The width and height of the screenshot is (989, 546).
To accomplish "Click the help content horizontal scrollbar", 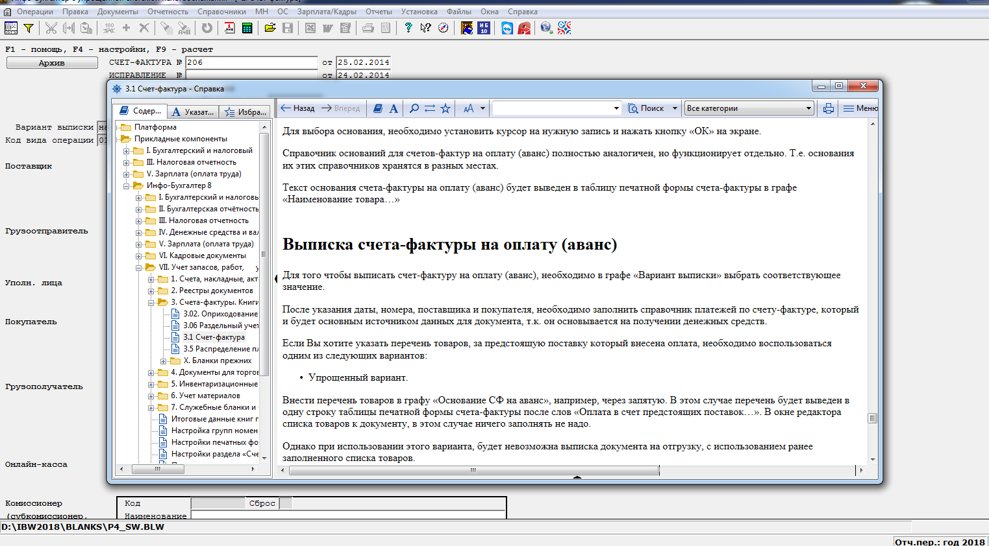I will [x=473, y=470].
